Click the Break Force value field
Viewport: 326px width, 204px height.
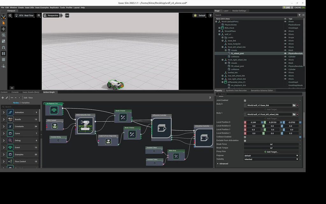pos(271,144)
